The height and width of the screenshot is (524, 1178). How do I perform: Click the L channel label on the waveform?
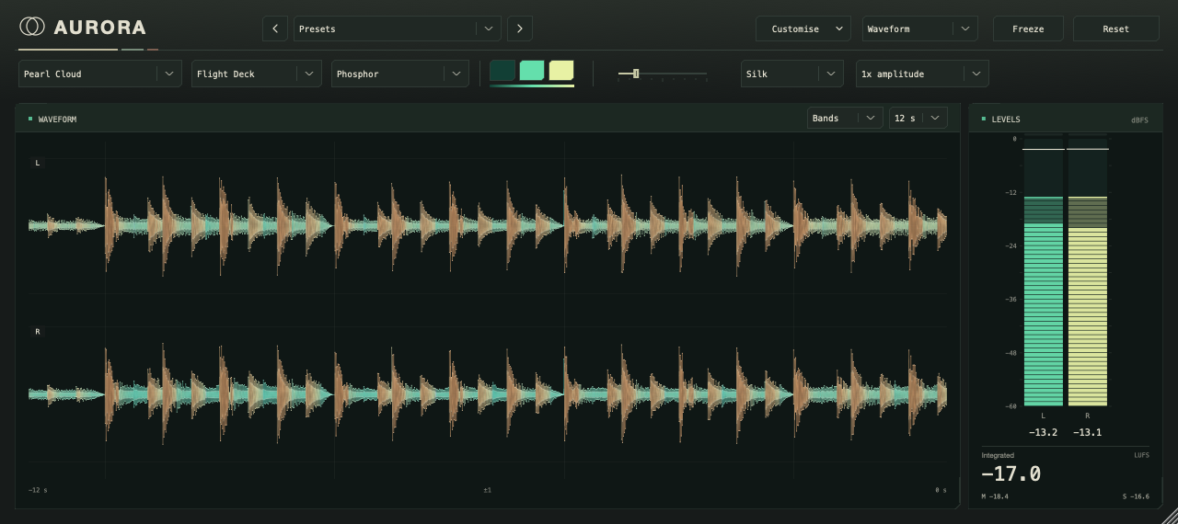[38, 163]
